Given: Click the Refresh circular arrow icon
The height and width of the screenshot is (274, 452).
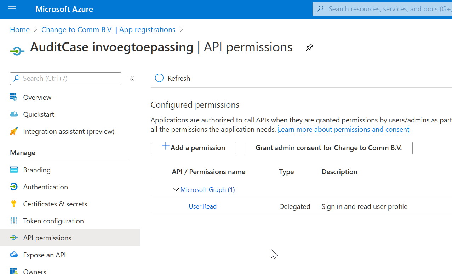Looking at the screenshot, I should coord(159,78).
